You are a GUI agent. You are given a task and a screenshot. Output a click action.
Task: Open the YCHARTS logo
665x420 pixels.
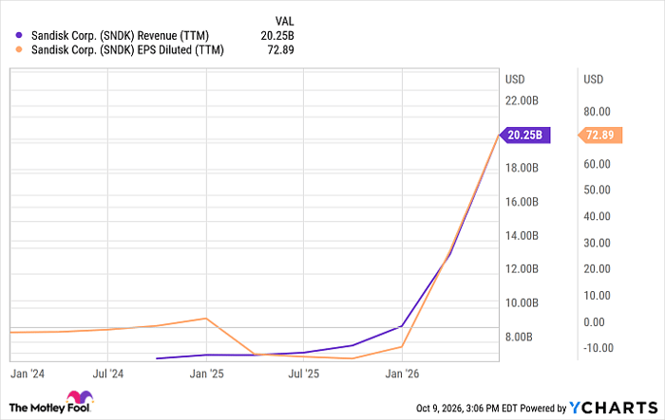point(614,408)
